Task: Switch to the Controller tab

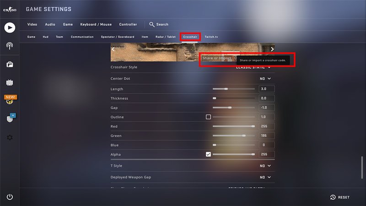Action: pos(128,24)
